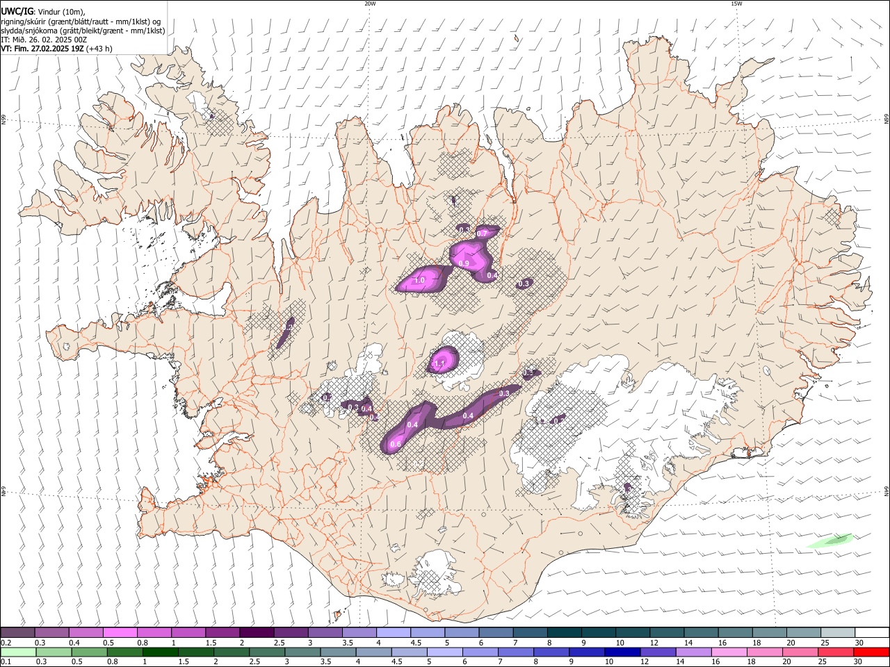Select the deep blue swatch labeled 10
The image size is (890, 667).
pos(622,652)
